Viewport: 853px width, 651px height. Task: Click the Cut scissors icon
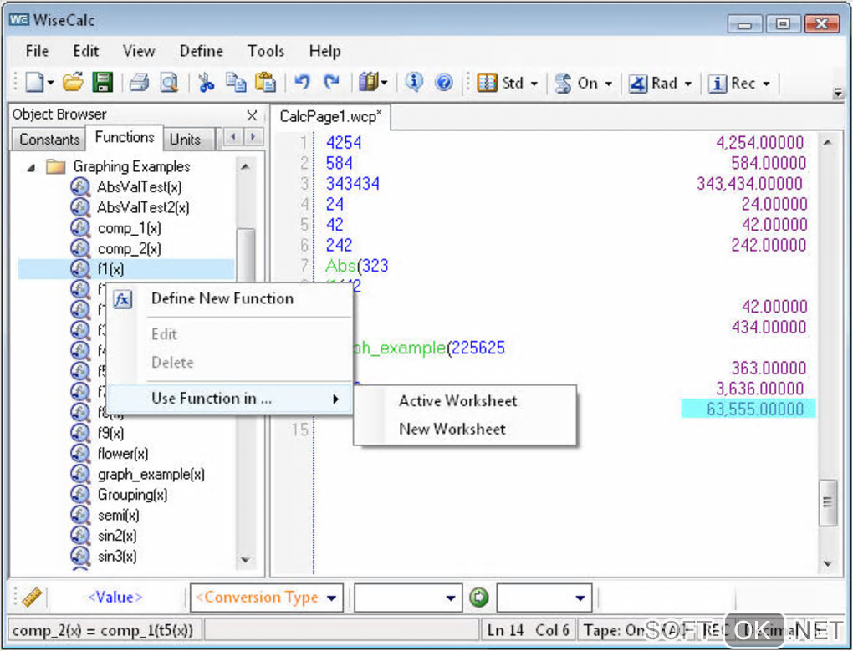click(x=206, y=83)
